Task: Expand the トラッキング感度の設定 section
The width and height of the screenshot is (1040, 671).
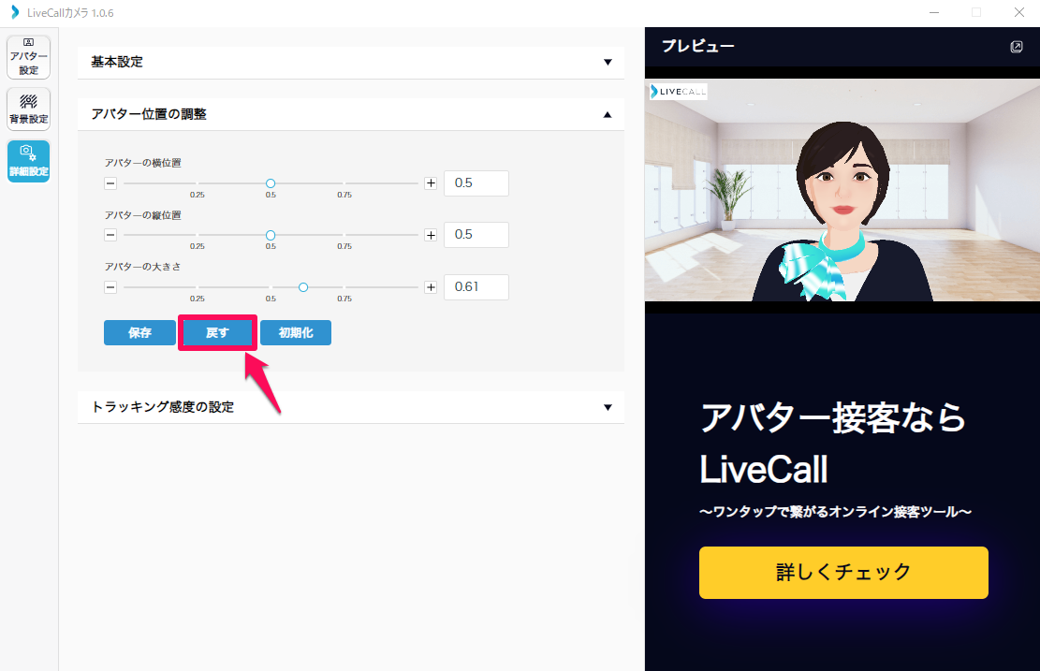Action: [351, 407]
